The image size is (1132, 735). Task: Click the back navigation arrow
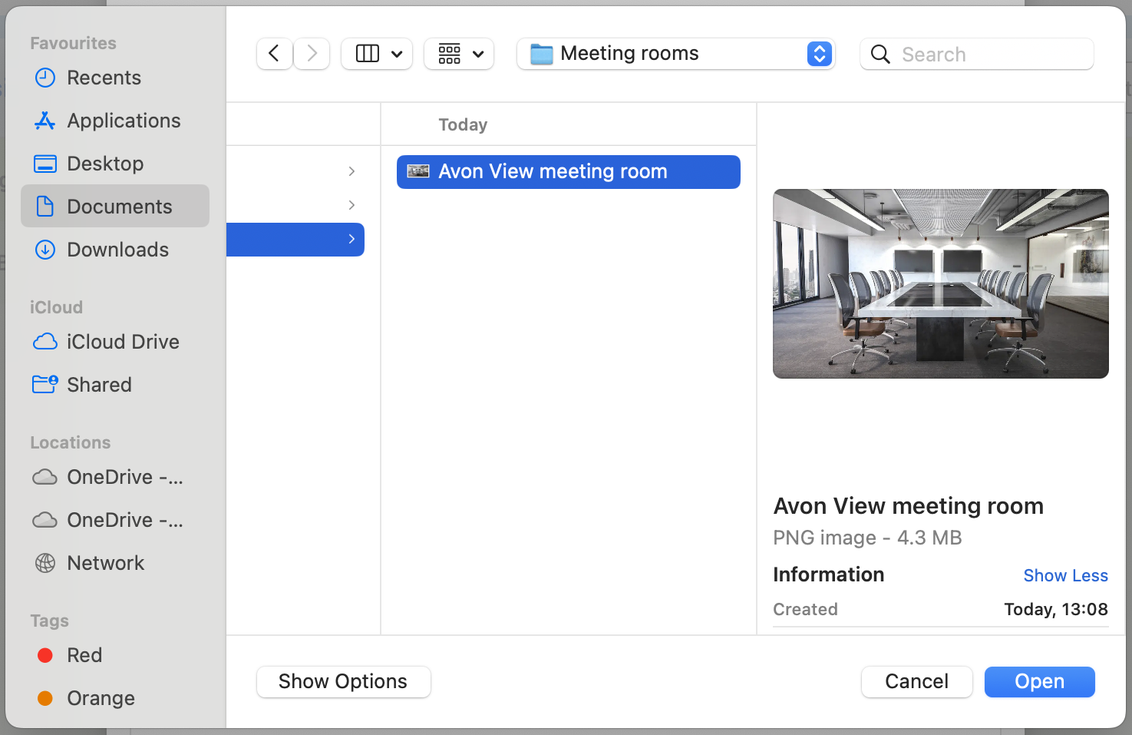pyautogui.click(x=274, y=54)
